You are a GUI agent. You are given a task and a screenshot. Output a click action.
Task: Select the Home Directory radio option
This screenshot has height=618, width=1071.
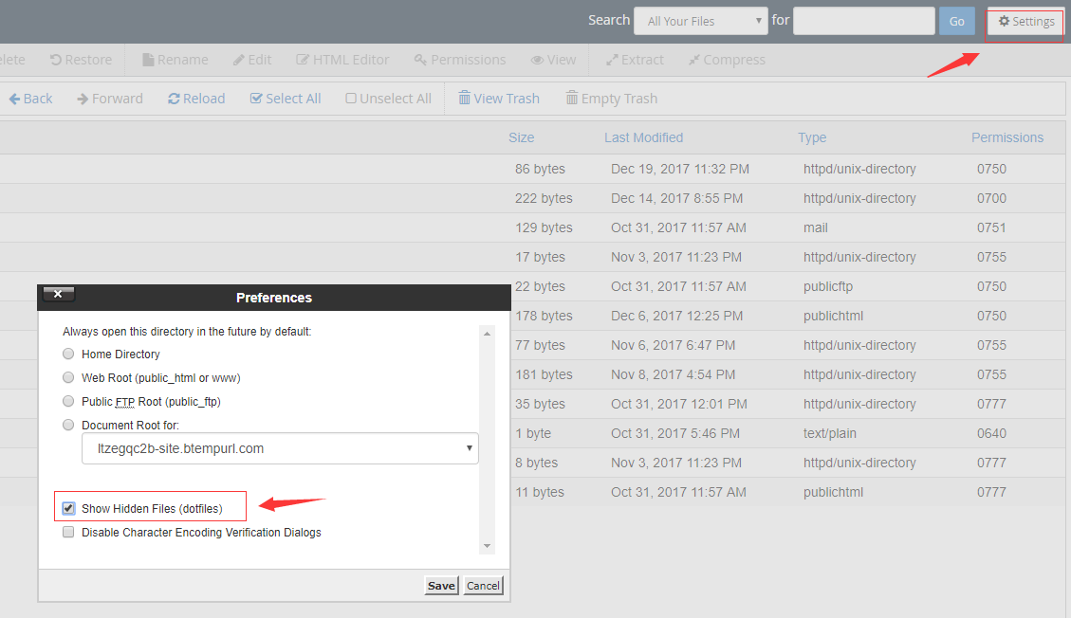(x=68, y=354)
